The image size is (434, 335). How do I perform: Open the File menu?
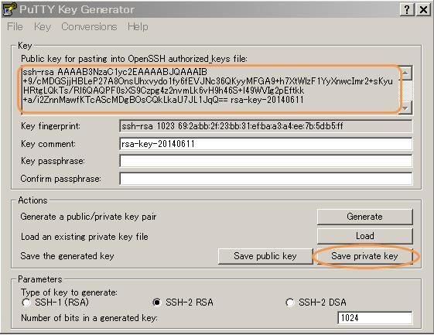[x=15, y=26]
